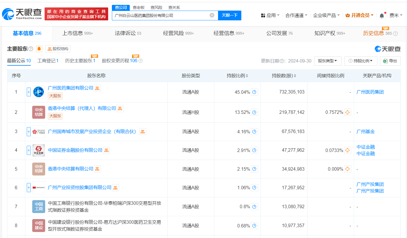Open shareholder link 广州产业投资控股集团有限公司
The image size is (407, 238).
79,188
